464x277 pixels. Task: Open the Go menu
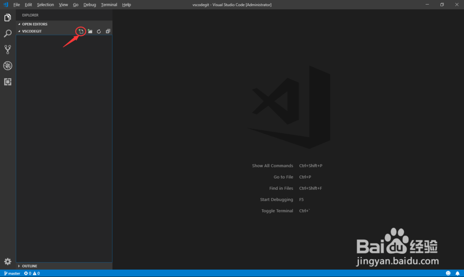[76, 5]
